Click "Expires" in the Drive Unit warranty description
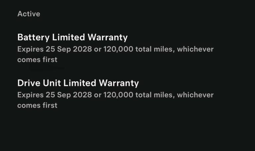 tap(30, 95)
